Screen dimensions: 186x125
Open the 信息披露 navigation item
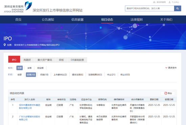click(77, 20)
